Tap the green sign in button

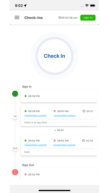[88, 17]
